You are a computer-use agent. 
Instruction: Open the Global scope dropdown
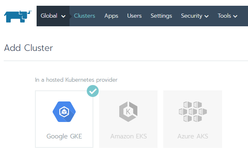[x=53, y=16]
